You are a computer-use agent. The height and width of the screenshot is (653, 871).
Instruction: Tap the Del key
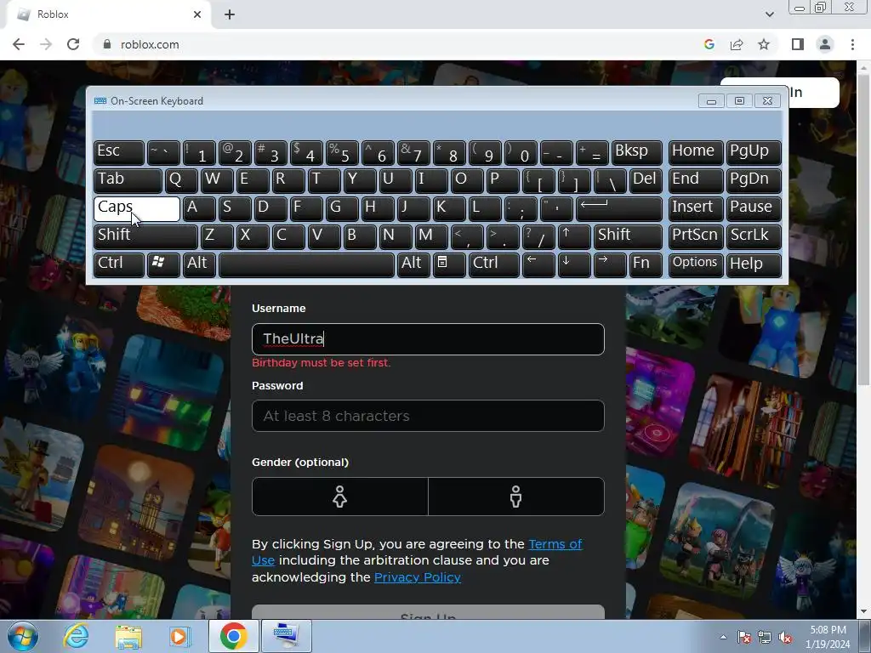pos(646,181)
